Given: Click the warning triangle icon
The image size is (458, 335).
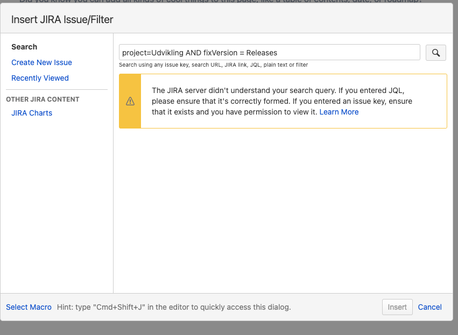Looking at the screenshot, I should 130,101.
